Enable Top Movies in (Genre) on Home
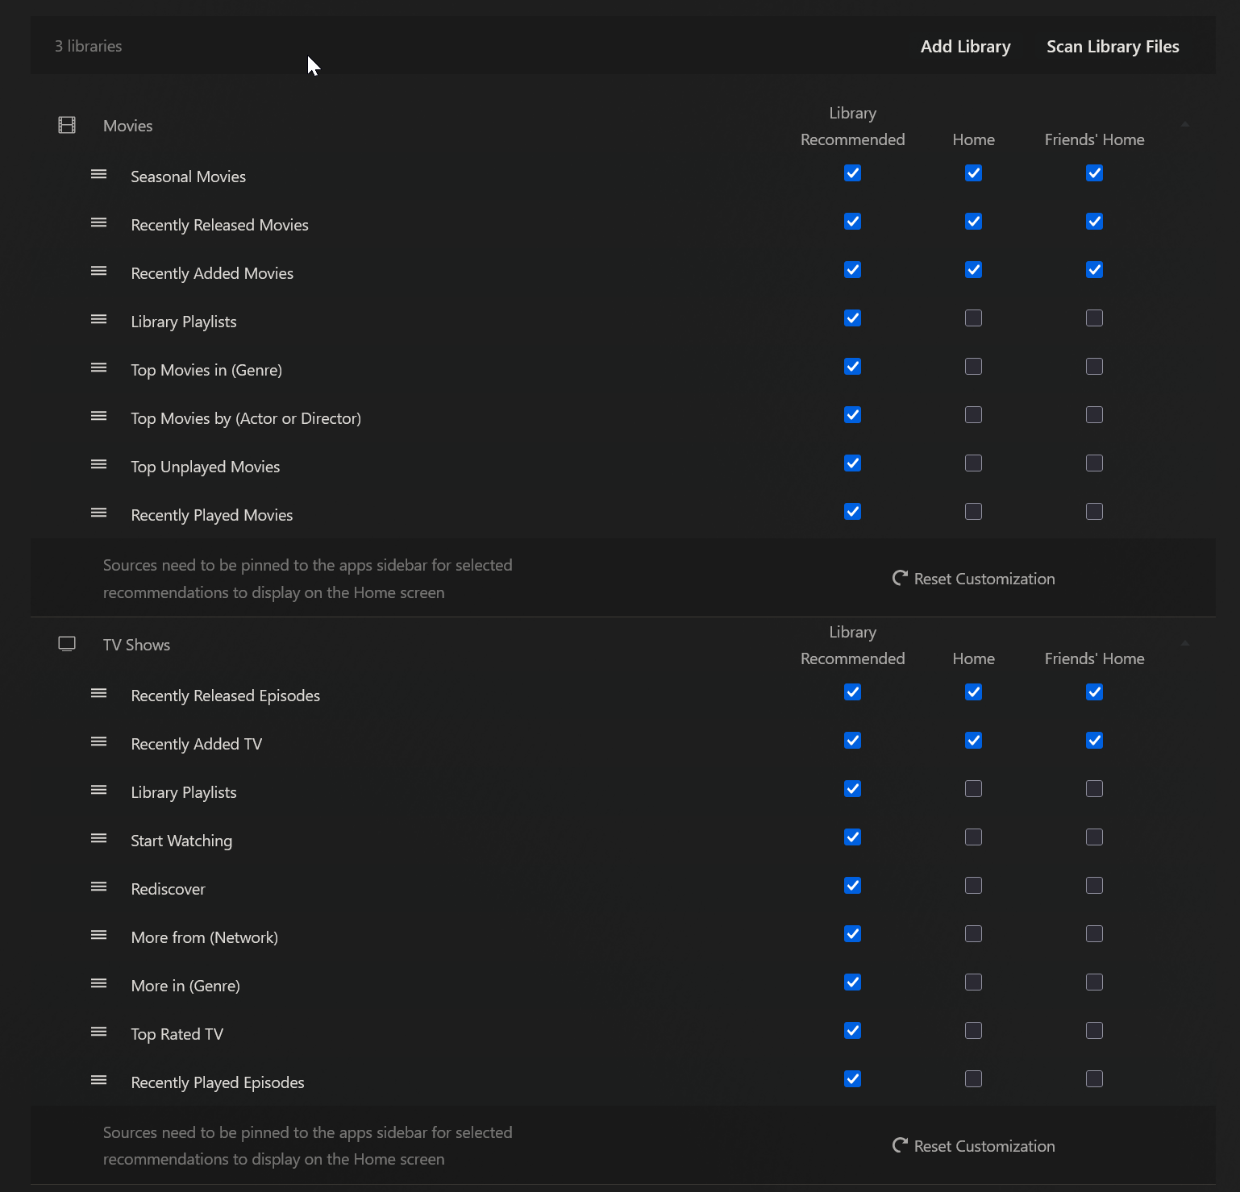The width and height of the screenshot is (1240, 1192). (x=973, y=367)
